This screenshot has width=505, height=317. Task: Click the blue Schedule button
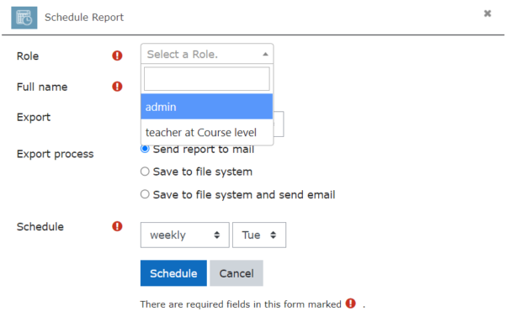(173, 273)
